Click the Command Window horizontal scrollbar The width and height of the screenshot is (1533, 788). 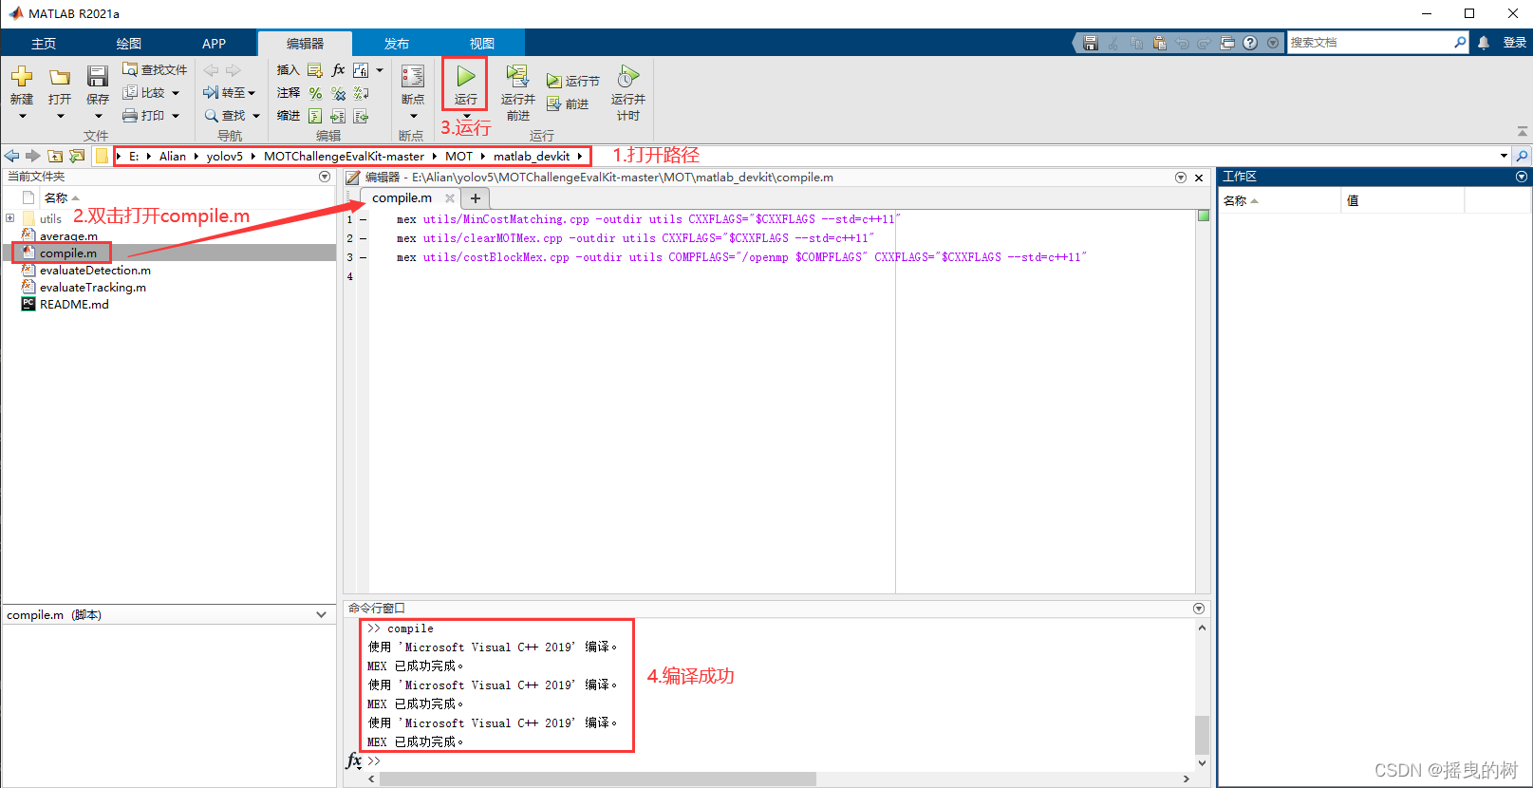597,779
